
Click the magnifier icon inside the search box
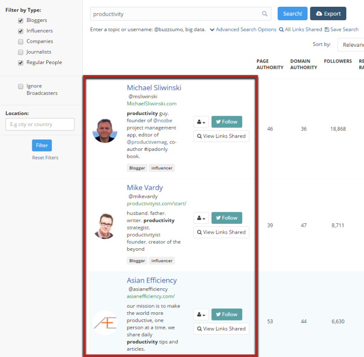(x=265, y=14)
